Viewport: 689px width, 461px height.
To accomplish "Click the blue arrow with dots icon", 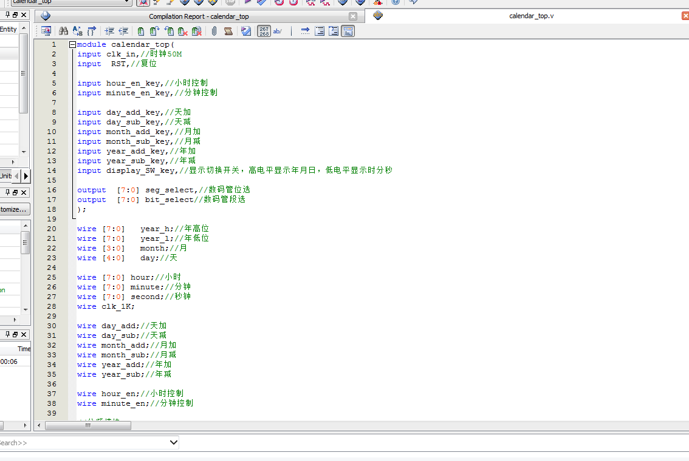I will [x=306, y=31].
